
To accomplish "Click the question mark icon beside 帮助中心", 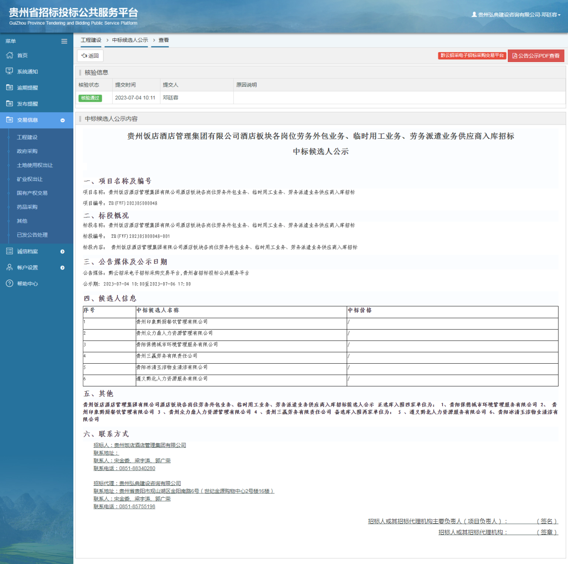I will click(9, 284).
